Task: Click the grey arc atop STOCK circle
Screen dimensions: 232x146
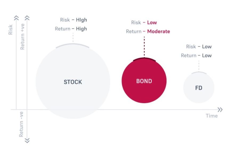Action: pyautogui.click(x=72, y=46)
